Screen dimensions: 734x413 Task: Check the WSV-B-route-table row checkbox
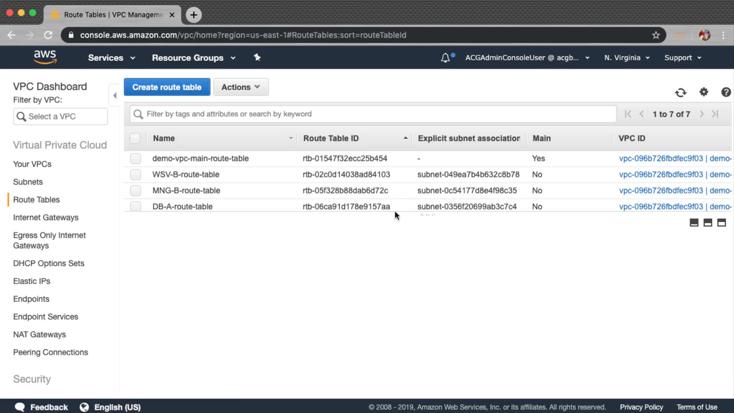135,174
